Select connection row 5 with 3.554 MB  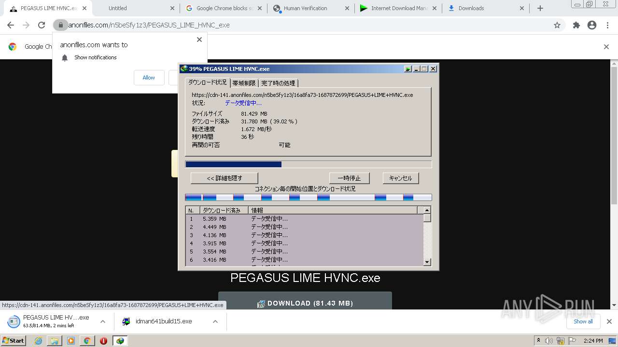(x=304, y=252)
